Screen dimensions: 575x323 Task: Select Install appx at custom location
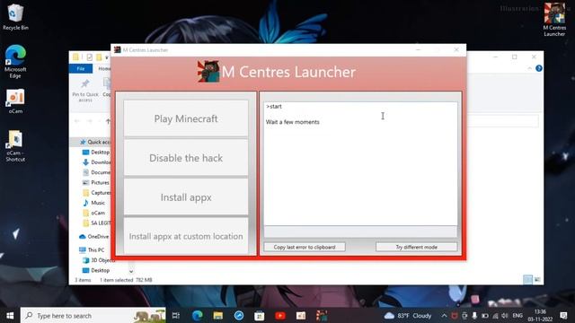186,236
